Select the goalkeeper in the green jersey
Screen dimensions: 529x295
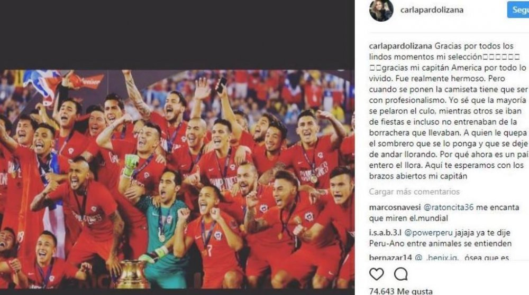point(165,225)
